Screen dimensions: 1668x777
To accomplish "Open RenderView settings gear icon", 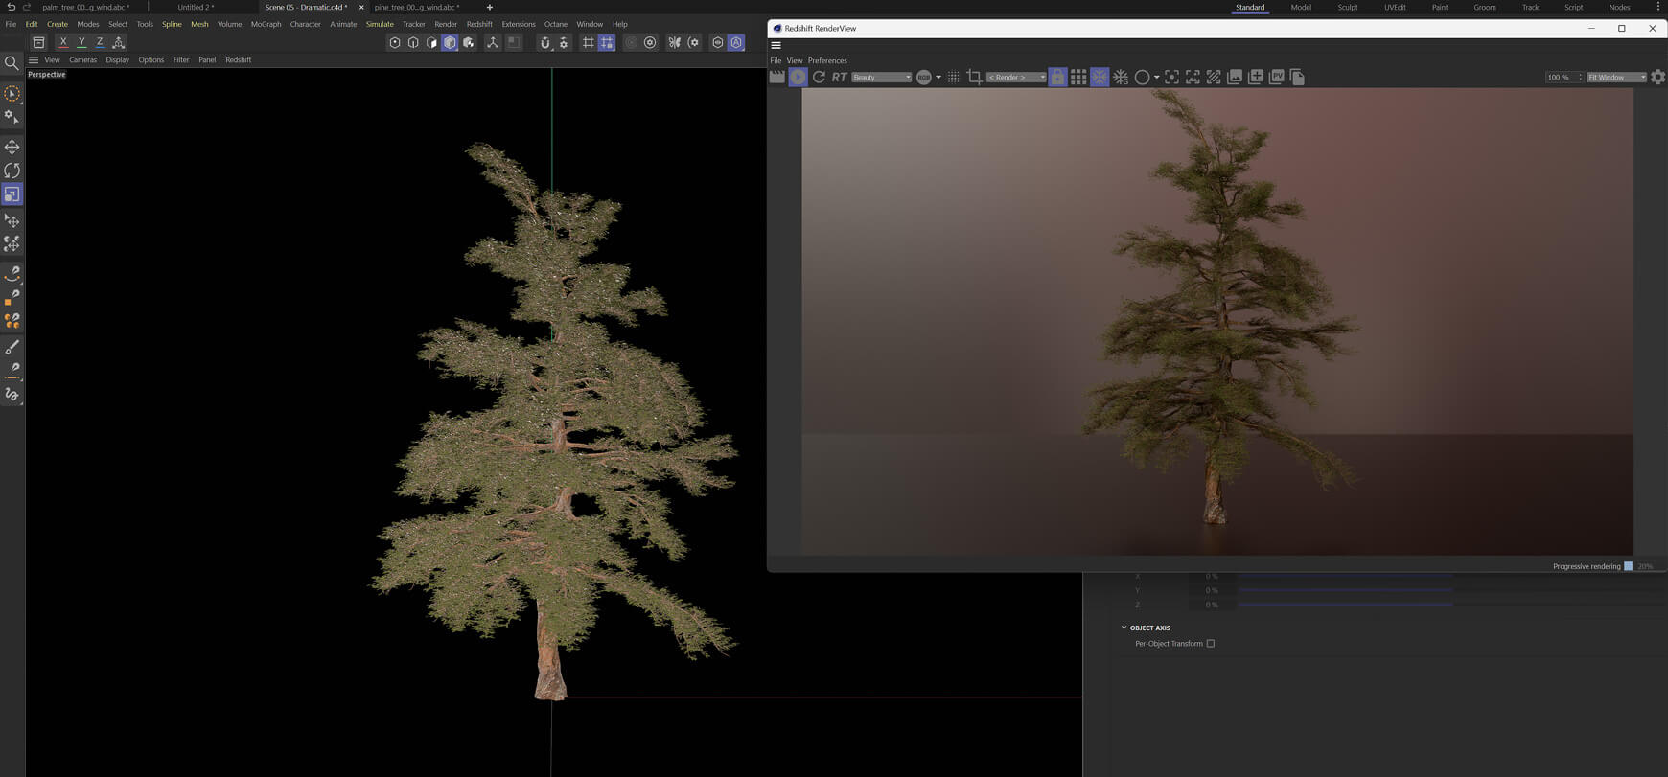I will [1657, 77].
